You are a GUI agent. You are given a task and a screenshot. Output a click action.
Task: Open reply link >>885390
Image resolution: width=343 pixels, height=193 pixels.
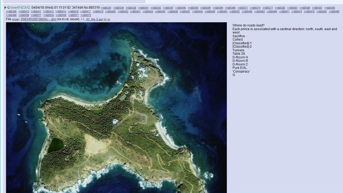(x=329, y=8)
